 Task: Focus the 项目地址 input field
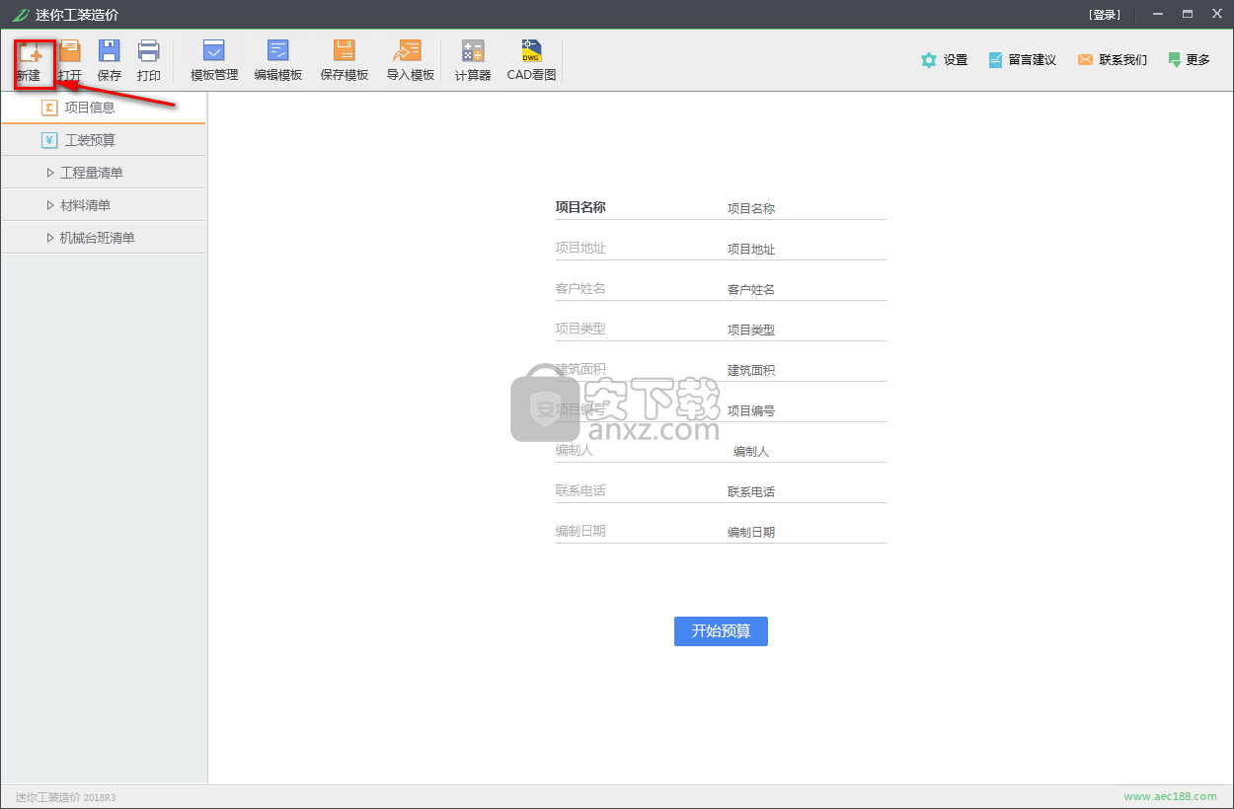pyautogui.click(x=806, y=249)
